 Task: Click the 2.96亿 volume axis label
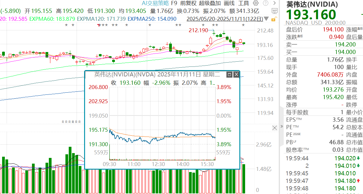pyautogui.click(x=264, y=145)
